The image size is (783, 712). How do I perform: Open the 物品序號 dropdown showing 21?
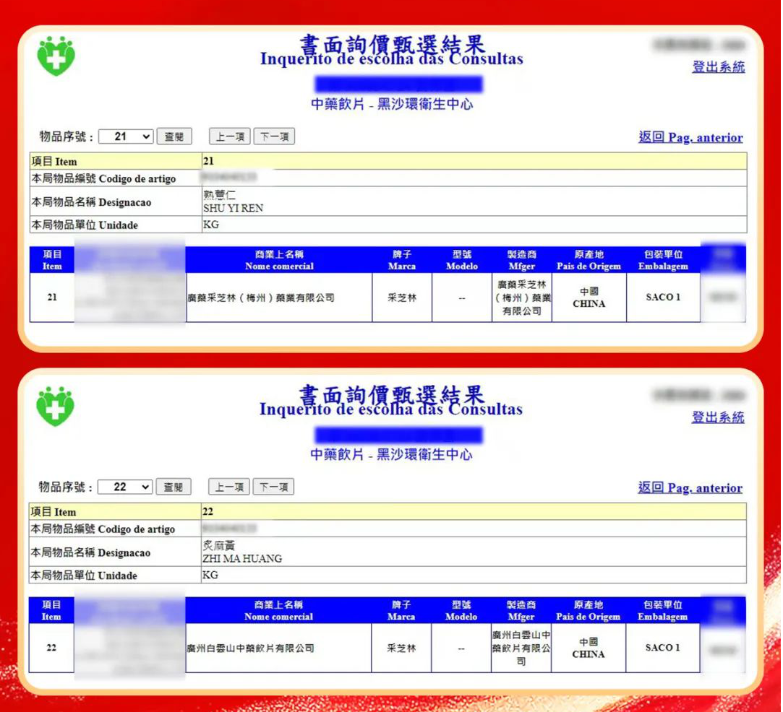[126, 136]
